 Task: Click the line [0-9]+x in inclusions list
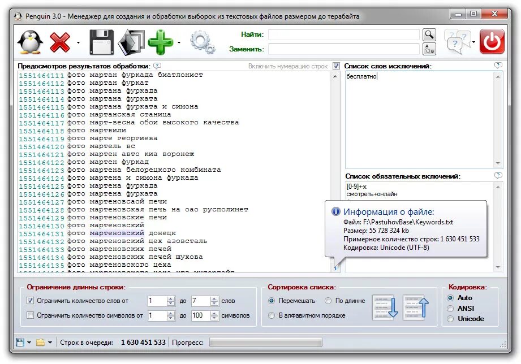click(x=356, y=187)
